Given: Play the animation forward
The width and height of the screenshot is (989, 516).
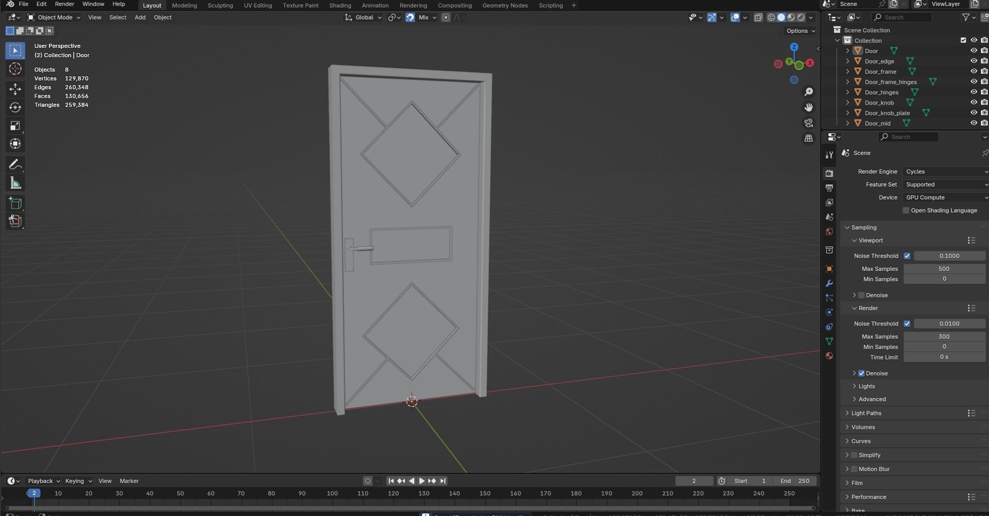Looking at the screenshot, I should (x=422, y=481).
